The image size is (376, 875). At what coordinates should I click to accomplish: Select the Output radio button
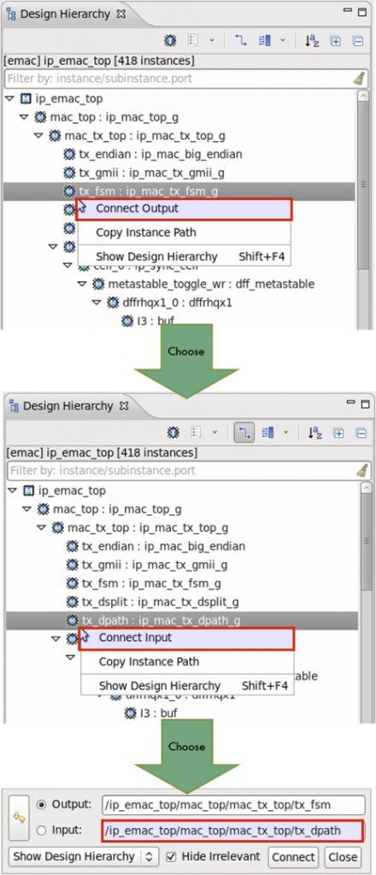(x=41, y=805)
